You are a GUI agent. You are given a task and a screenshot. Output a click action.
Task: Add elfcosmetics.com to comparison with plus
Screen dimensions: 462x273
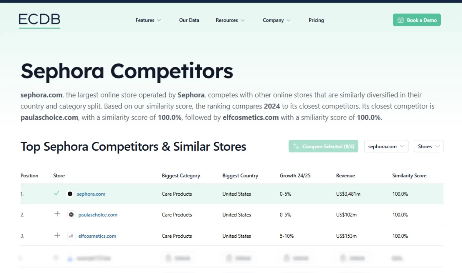pos(57,236)
